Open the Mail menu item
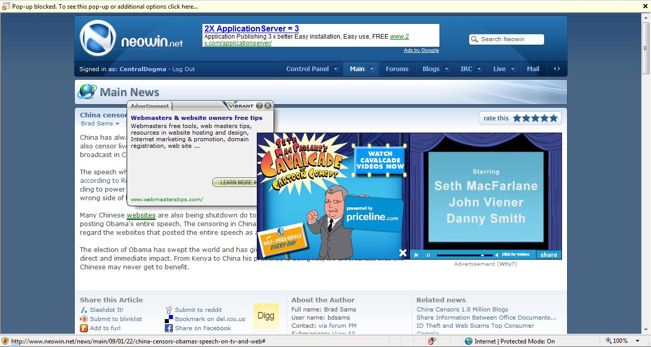The image size is (651, 347). 533,69
